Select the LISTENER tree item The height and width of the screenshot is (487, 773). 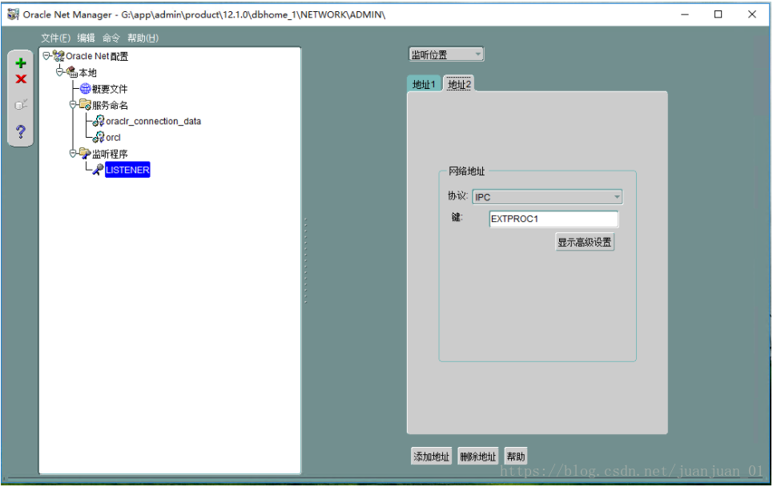point(127,170)
